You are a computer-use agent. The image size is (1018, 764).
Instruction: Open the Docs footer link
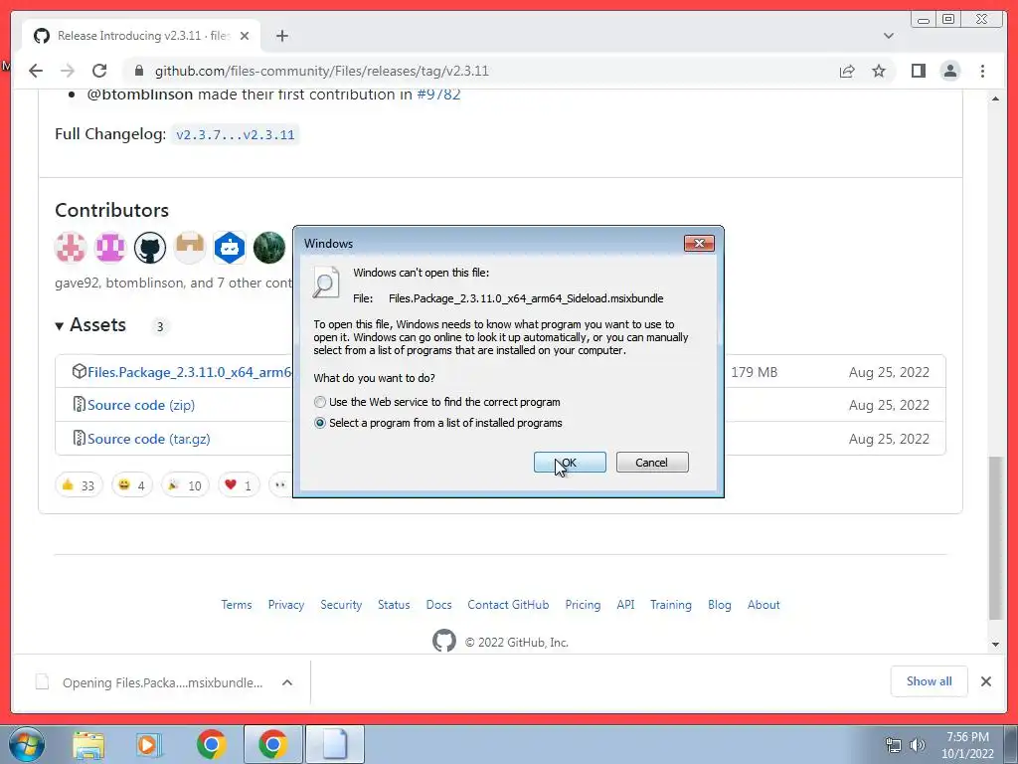point(438,605)
